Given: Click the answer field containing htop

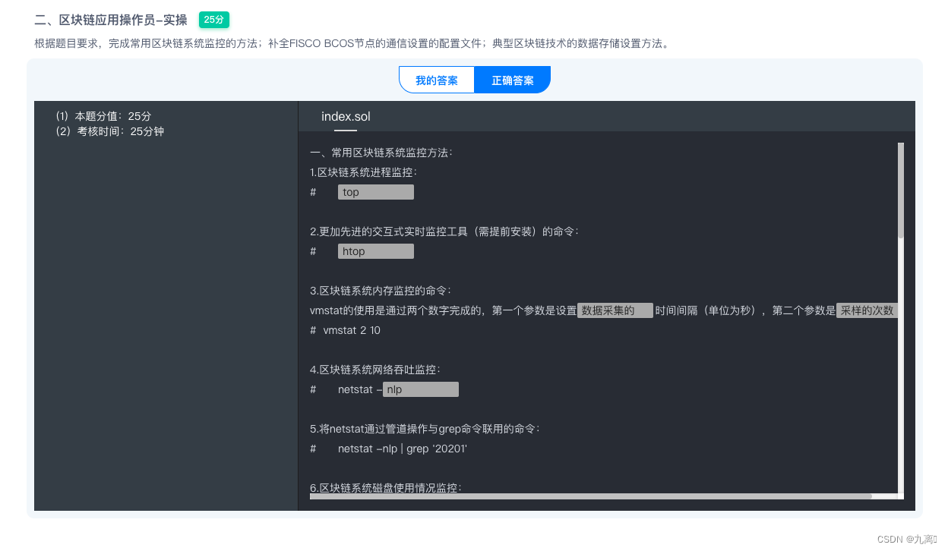Looking at the screenshot, I should click(376, 251).
